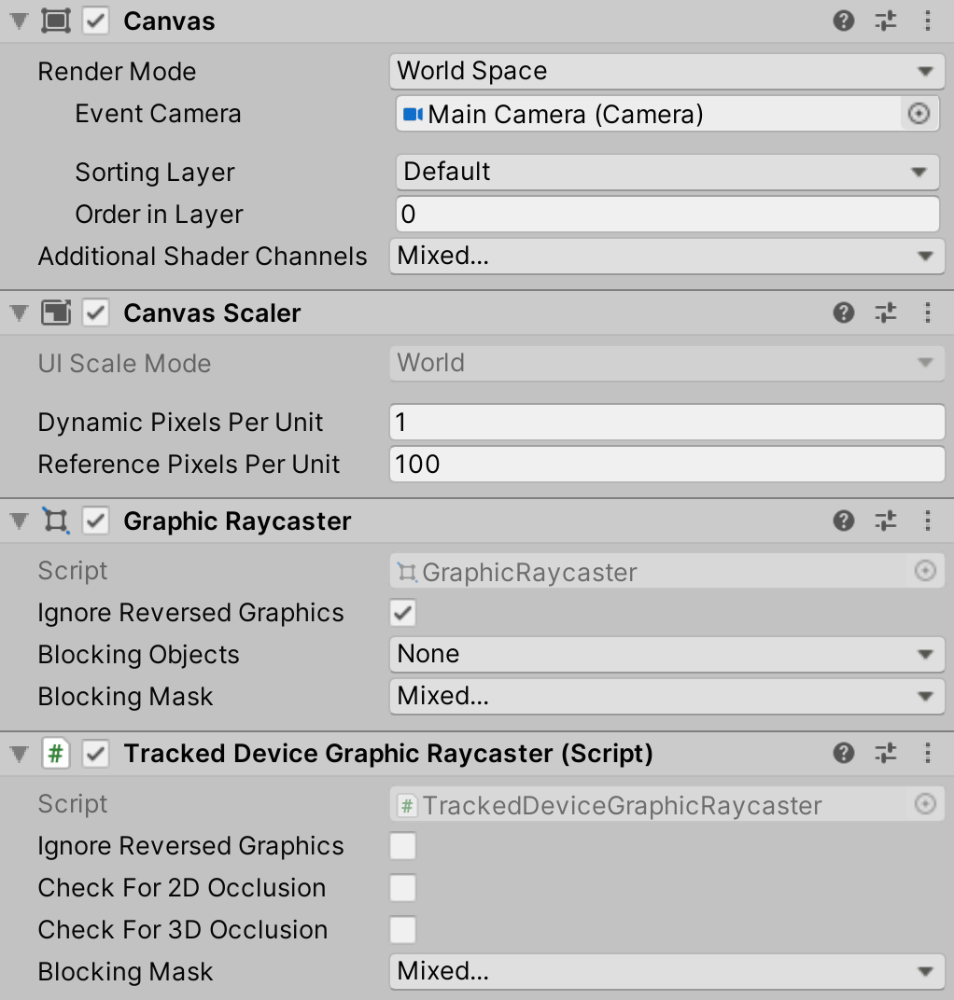Image resolution: width=954 pixels, height=1000 pixels.
Task: Open the Blocking Objects dropdown
Action: click(x=666, y=654)
